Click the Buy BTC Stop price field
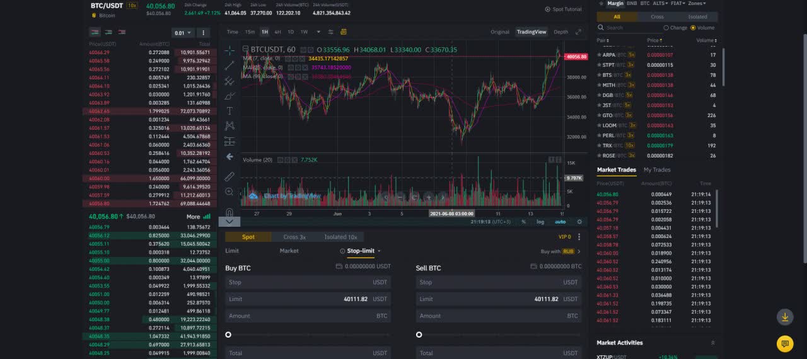Screen dimensions: 807x359 pos(308,282)
